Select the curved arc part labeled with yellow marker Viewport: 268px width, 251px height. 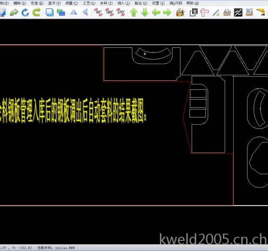153,54
